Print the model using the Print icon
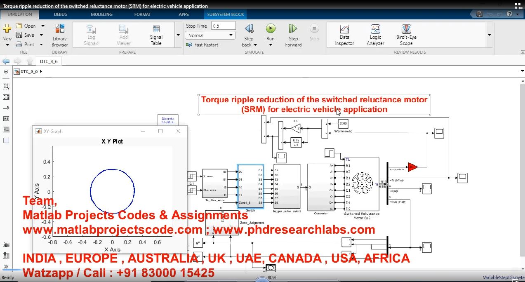This screenshot has height=282, width=525. click(19, 44)
